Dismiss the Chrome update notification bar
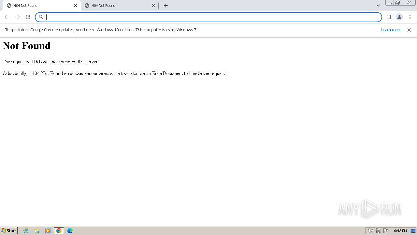Image resolution: width=417 pixels, height=235 pixels. pos(409,30)
